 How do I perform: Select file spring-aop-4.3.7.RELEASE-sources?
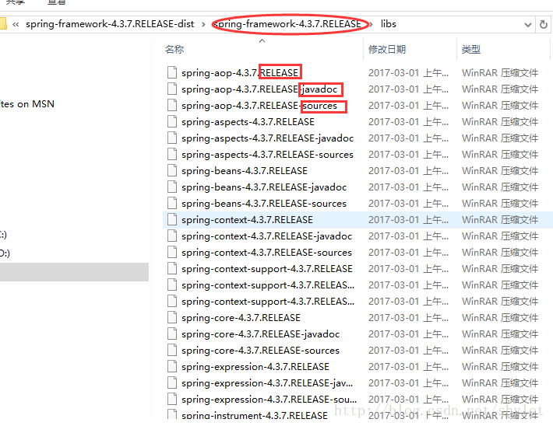259,105
